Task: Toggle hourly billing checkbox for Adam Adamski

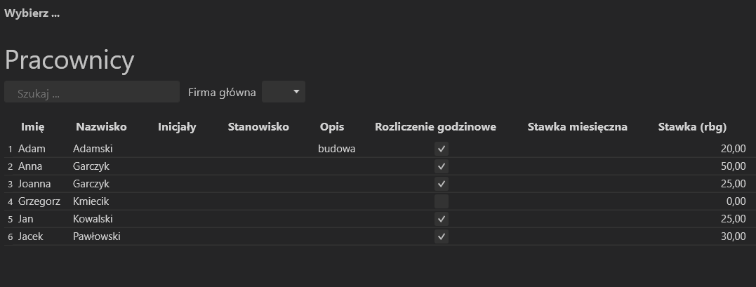Action: [441, 149]
